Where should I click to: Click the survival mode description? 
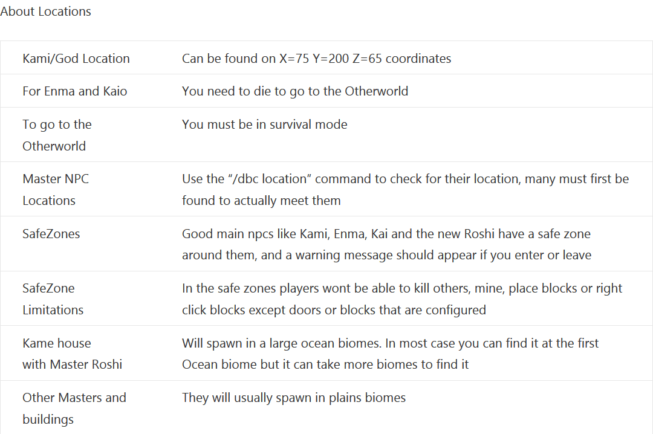click(x=264, y=124)
